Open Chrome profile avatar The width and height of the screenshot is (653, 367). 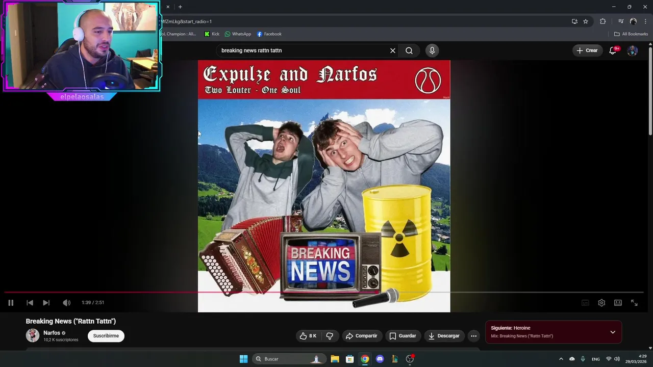click(x=633, y=21)
